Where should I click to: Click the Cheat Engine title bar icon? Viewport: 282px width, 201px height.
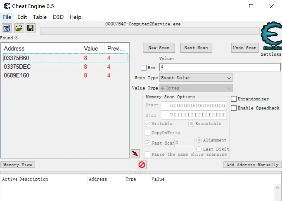click(x=7, y=6)
